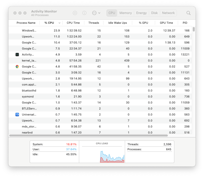View the Disk tab
The height and width of the screenshot is (177, 204).
(x=154, y=13)
